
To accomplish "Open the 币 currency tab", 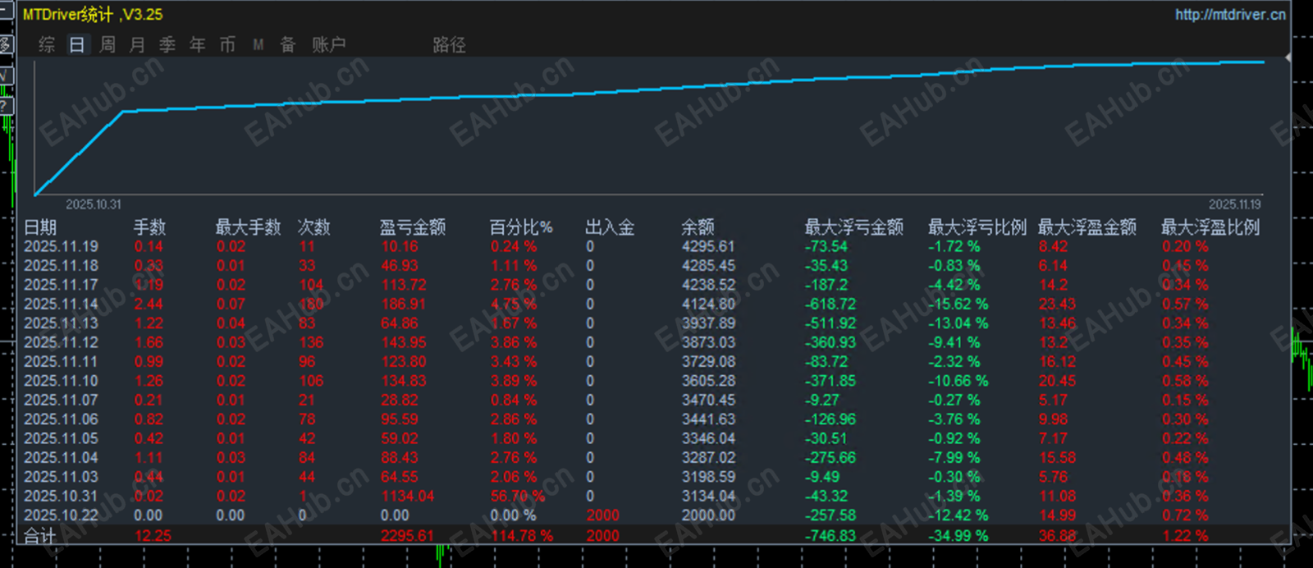I will [x=227, y=45].
